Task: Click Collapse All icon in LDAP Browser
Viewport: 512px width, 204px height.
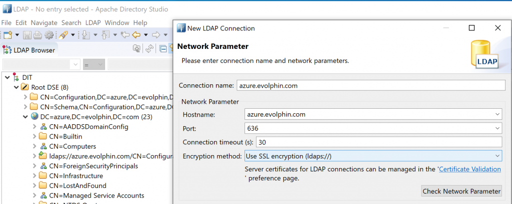Action: pyautogui.click(x=163, y=49)
